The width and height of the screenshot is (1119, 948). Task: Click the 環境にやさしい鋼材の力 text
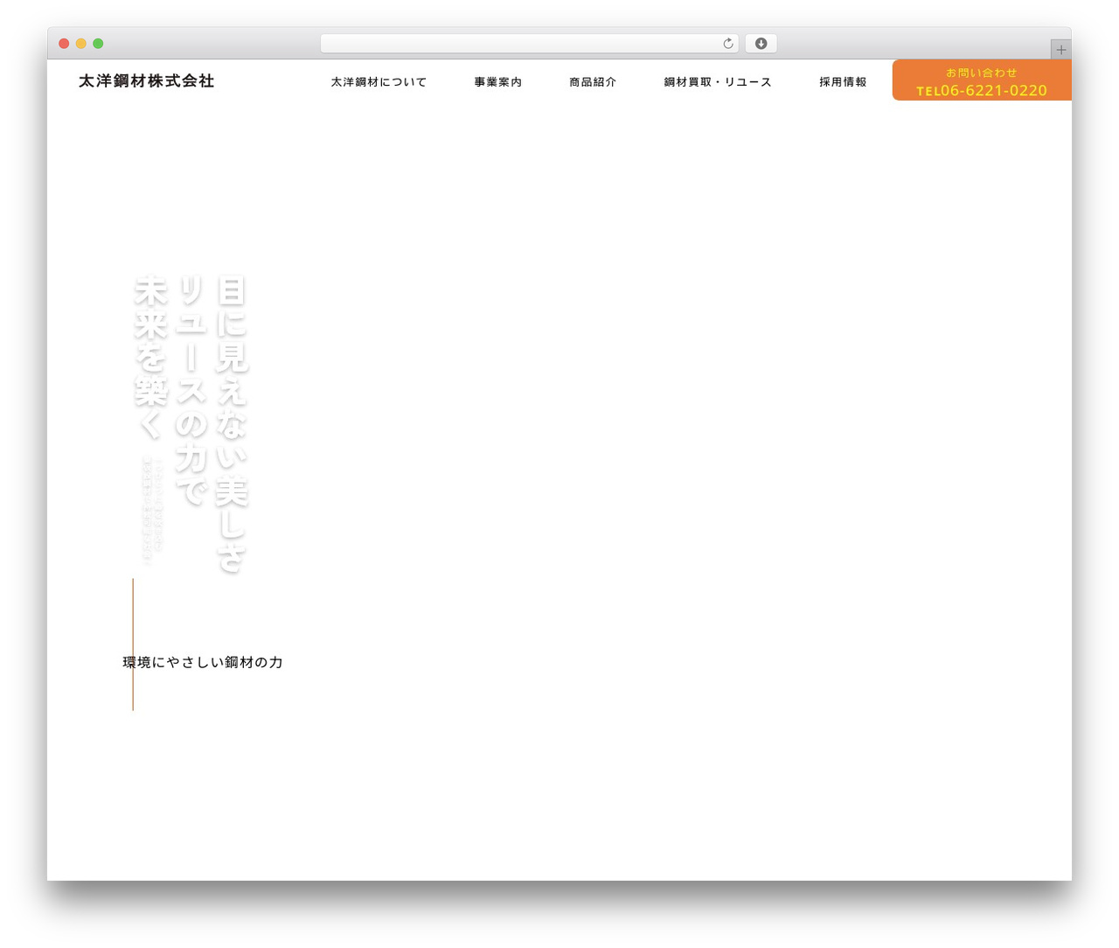[203, 662]
